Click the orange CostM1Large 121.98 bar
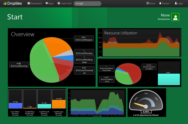 [59, 104]
